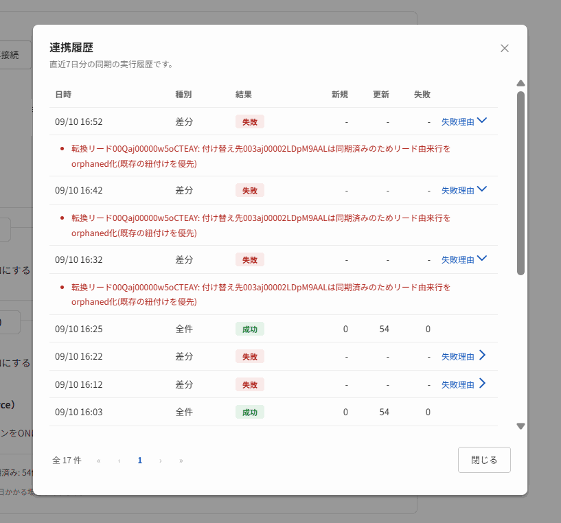Click the 全 17 件 total count text
This screenshot has height=523, width=561.
pyautogui.click(x=67, y=461)
